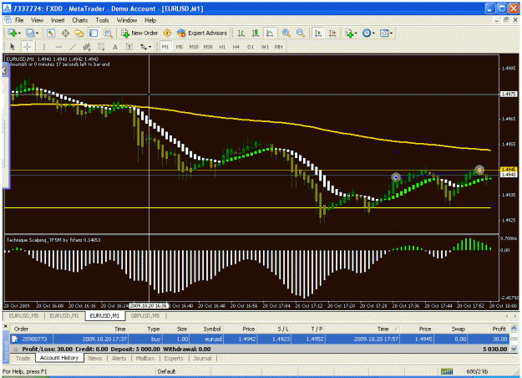This screenshot has width=522, height=378.
Task: Open the View menu
Action: pos(38,20)
